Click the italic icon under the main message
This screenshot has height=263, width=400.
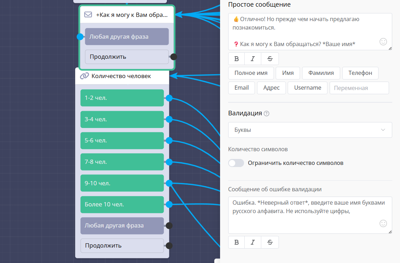pyautogui.click(x=253, y=59)
